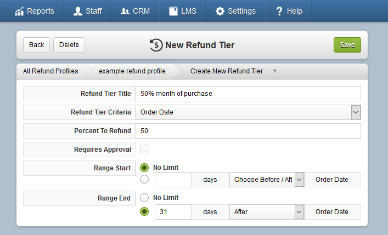The width and height of the screenshot is (388, 235).
Task: Open the example refund profile breadcrumb
Action: click(132, 71)
